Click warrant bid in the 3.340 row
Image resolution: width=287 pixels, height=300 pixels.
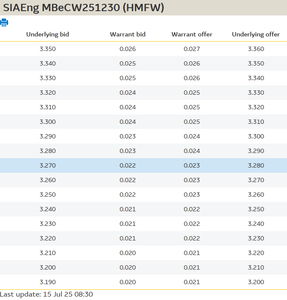pyautogui.click(x=128, y=63)
